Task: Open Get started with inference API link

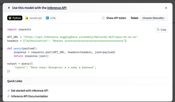Action: click(29, 90)
